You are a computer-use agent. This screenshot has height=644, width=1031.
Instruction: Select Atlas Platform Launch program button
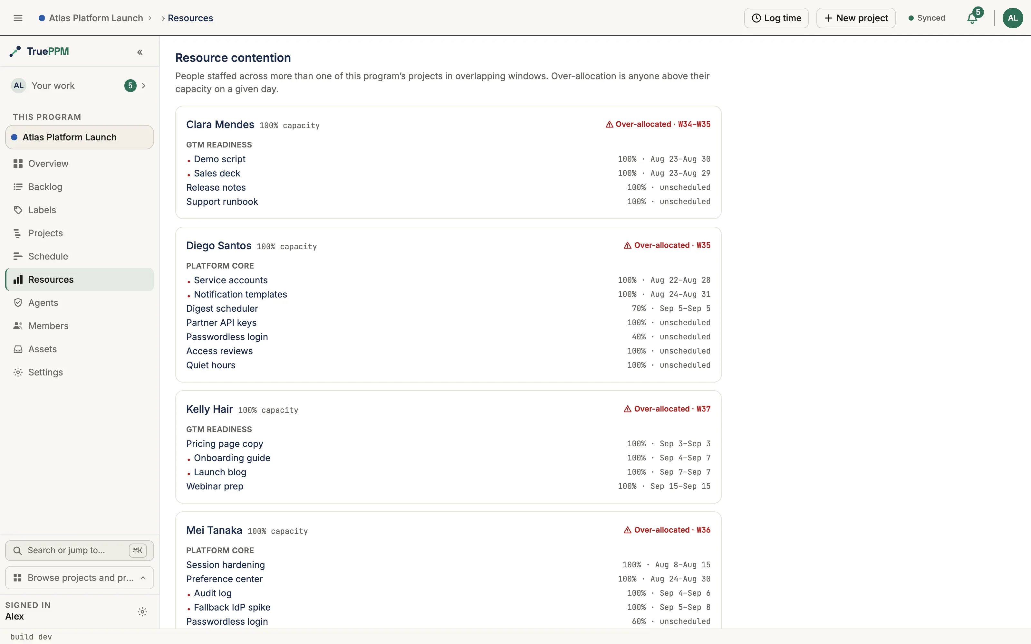point(80,137)
